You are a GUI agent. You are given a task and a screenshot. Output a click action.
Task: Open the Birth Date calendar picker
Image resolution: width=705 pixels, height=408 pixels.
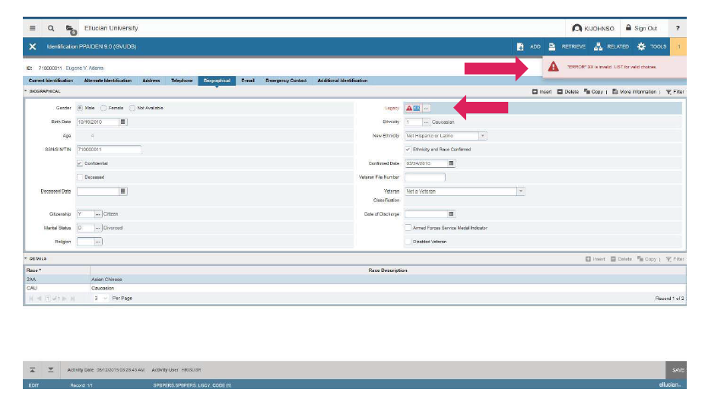point(123,122)
